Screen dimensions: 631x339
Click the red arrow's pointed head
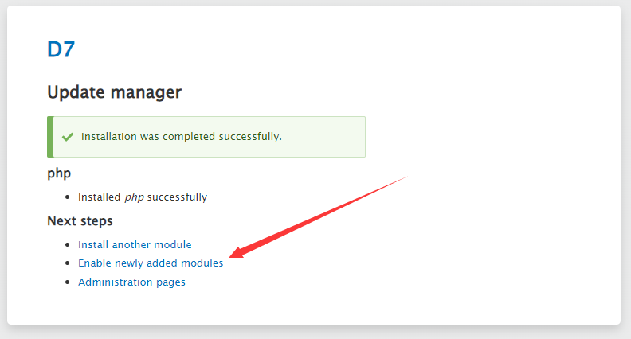point(237,252)
